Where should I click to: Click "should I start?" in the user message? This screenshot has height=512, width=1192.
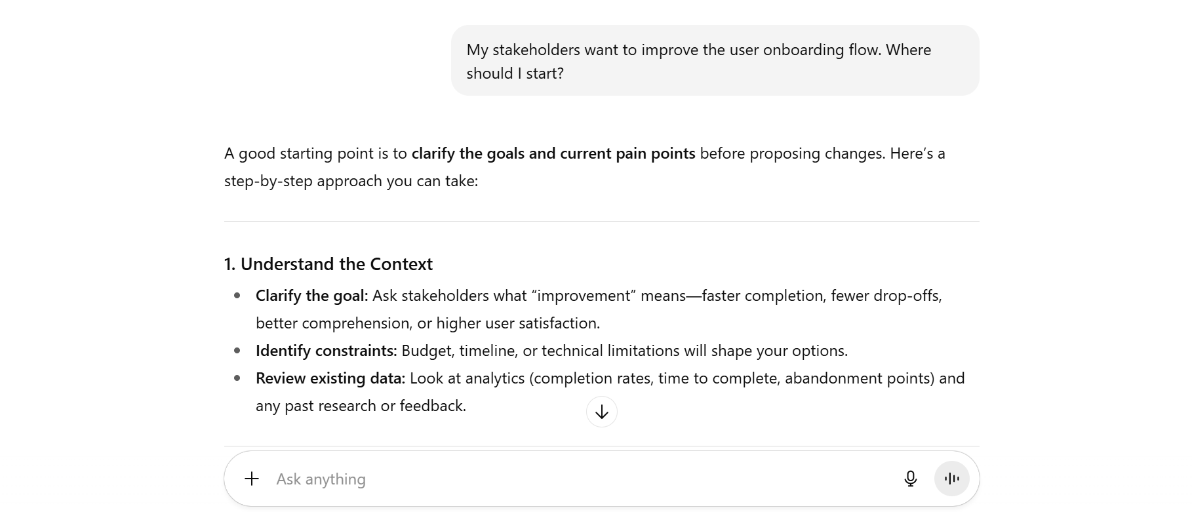(515, 73)
